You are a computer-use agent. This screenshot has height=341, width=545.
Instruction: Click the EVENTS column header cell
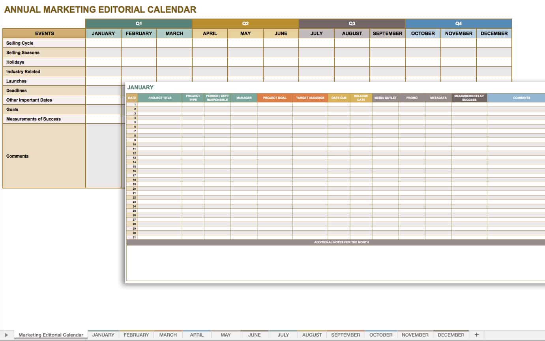click(44, 34)
